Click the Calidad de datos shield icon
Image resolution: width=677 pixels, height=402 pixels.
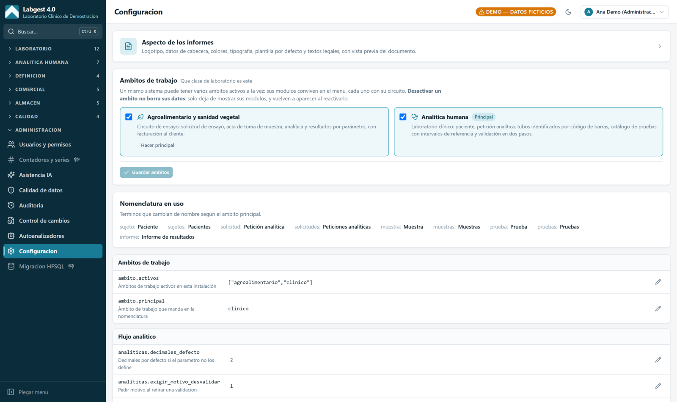click(11, 190)
